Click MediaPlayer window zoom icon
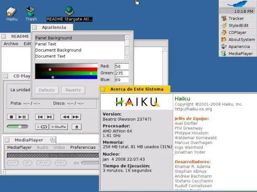 pos(52,140)
